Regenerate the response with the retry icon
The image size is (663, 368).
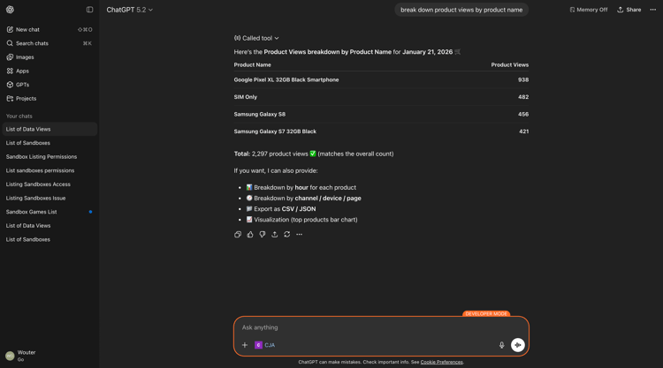[286, 234]
